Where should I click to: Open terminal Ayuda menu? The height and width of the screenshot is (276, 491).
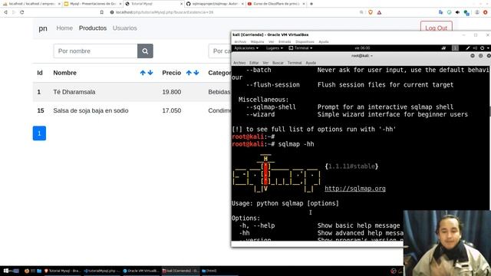point(311,63)
